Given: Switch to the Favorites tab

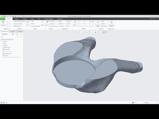Looking at the screenshot, I should point(20,31).
